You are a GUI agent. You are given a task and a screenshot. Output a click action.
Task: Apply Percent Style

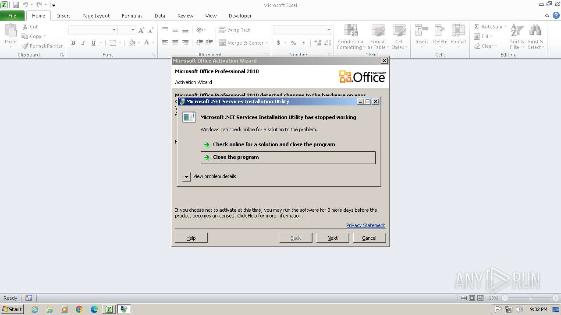tap(293, 43)
